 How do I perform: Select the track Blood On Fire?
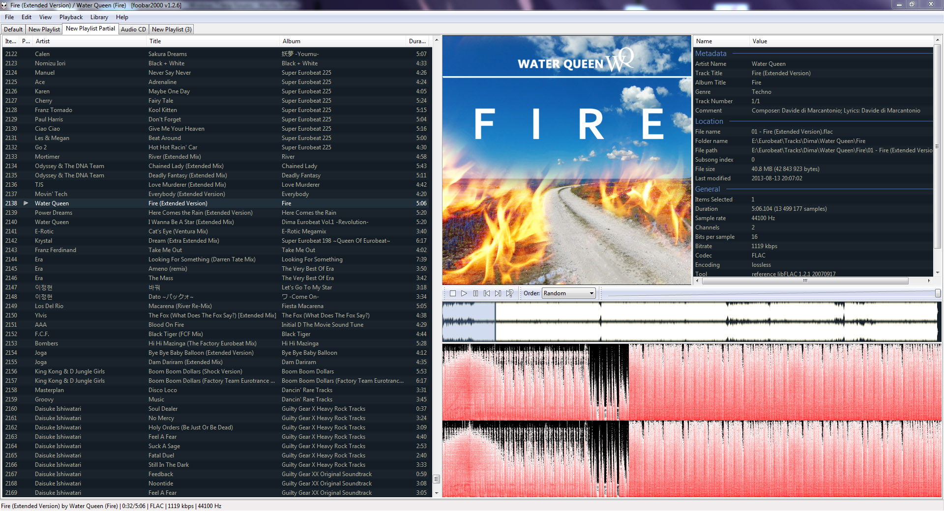tap(166, 325)
